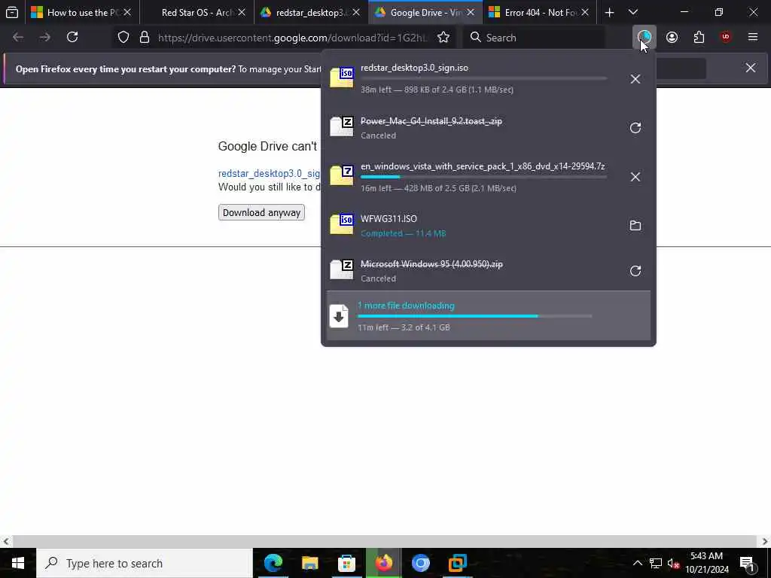This screenshot has width=771, height=578.
Task: Click the tracking protection shield icon
Action: (123, 38)
